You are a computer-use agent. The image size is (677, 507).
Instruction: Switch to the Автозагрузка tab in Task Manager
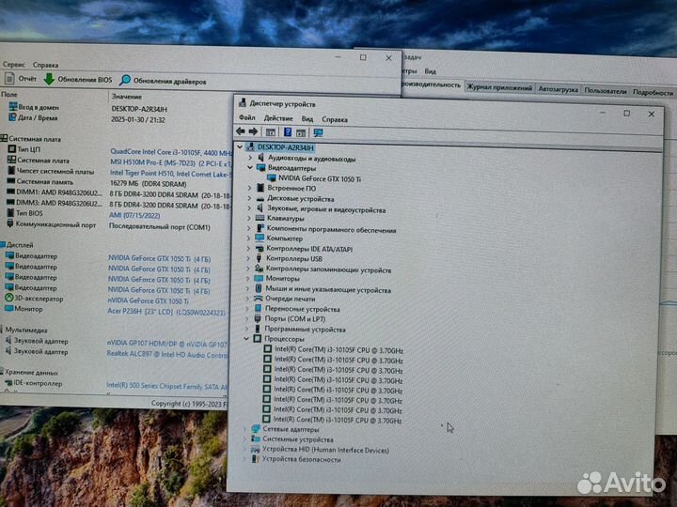(558, 90)
